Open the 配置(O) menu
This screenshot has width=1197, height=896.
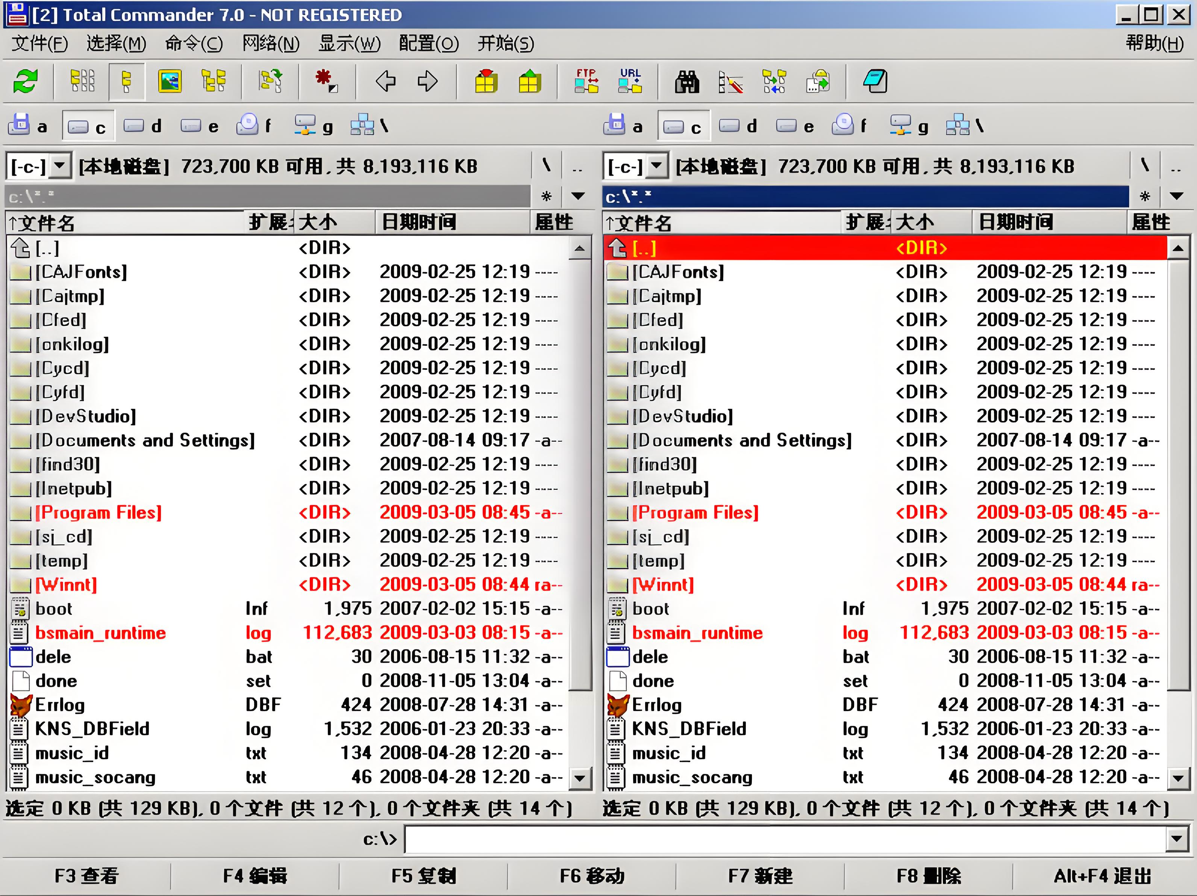point(429,43)
